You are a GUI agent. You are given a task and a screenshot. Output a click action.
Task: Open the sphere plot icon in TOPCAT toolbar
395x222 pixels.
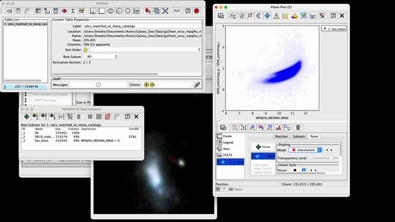pyautogui.click(x=128, y=11)
